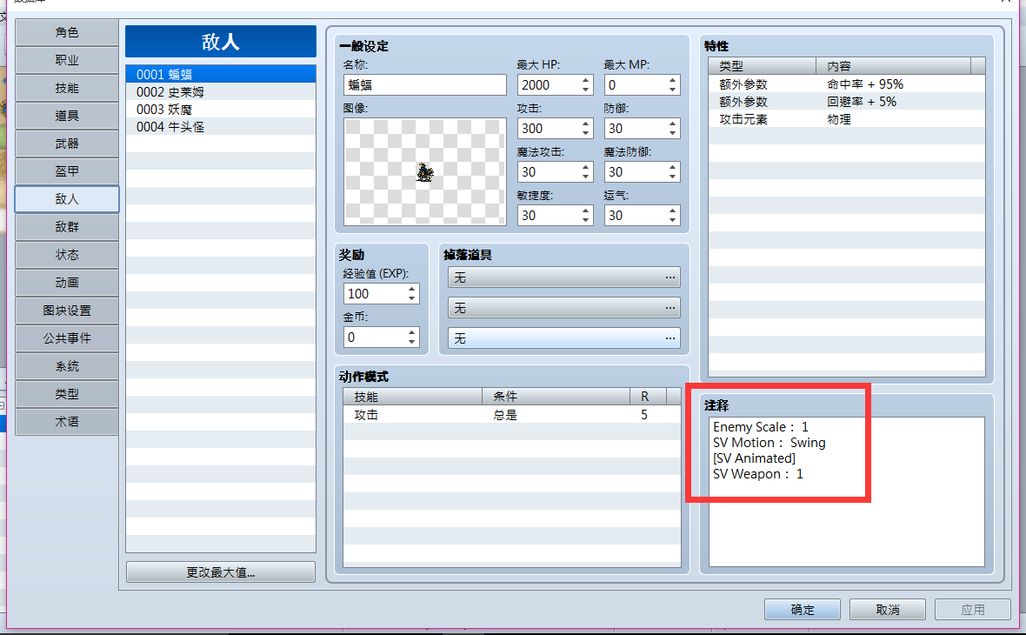Click the 条件 column header in 动作模式

[556, 396]
